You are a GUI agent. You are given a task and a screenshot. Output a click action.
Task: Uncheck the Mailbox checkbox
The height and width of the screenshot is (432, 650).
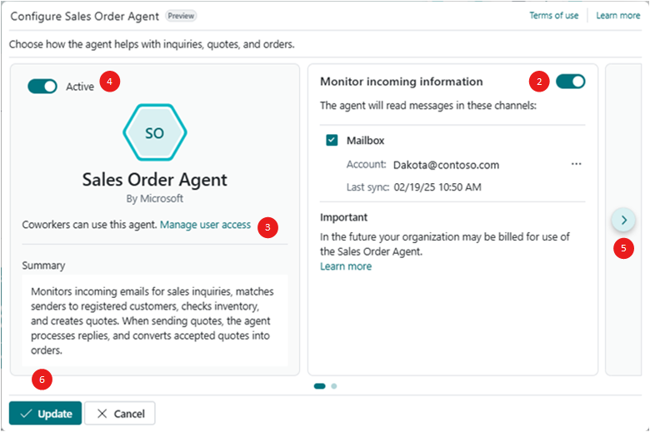[332, 140]
